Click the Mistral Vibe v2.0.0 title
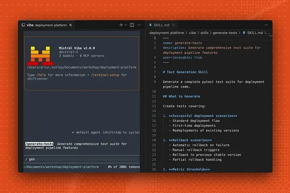 pos(77,48)
